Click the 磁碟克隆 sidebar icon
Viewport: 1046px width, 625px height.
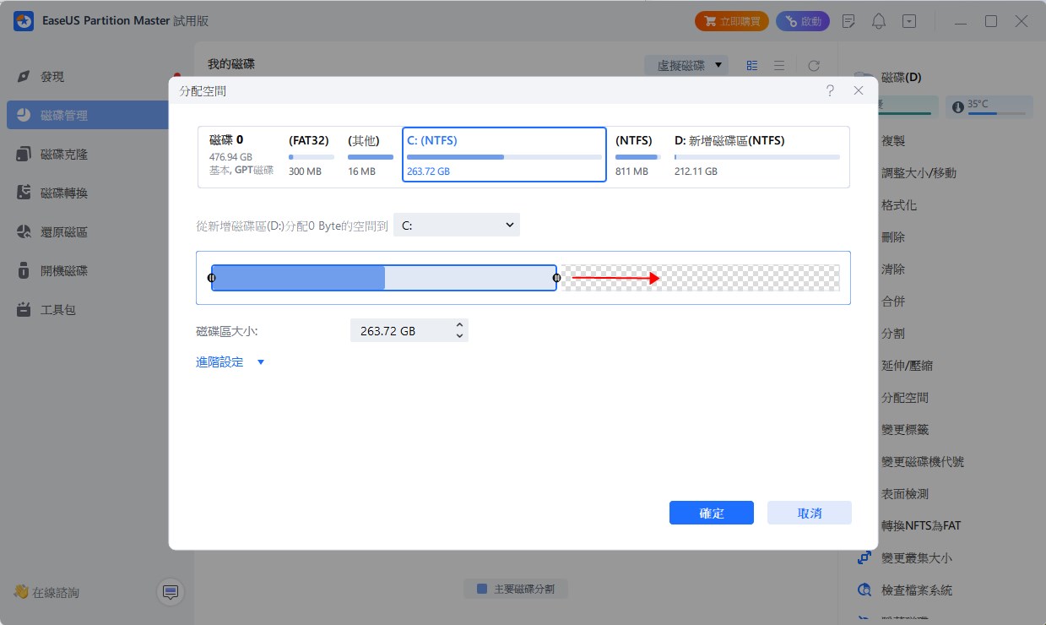[x=24, y=155]
